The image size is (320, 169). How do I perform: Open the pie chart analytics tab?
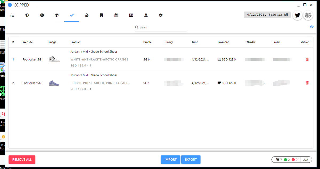pyautogui.click(x=86, y=15)
